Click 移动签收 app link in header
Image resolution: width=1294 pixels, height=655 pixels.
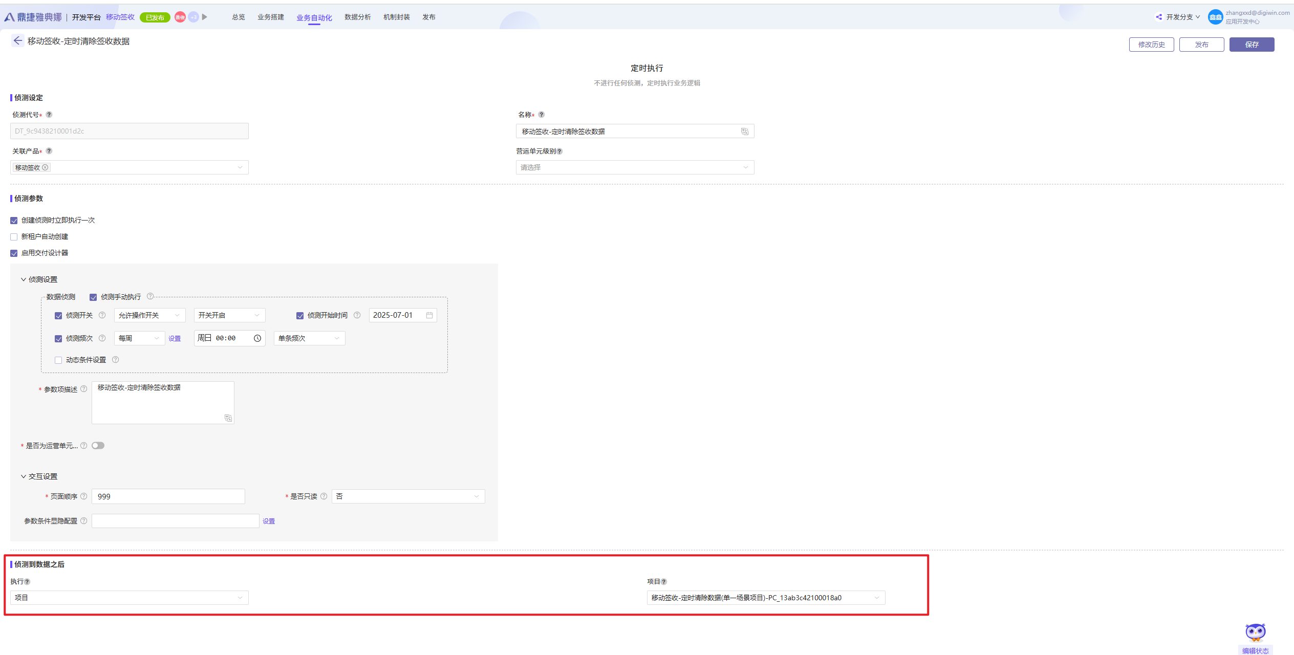click(120, 17)
